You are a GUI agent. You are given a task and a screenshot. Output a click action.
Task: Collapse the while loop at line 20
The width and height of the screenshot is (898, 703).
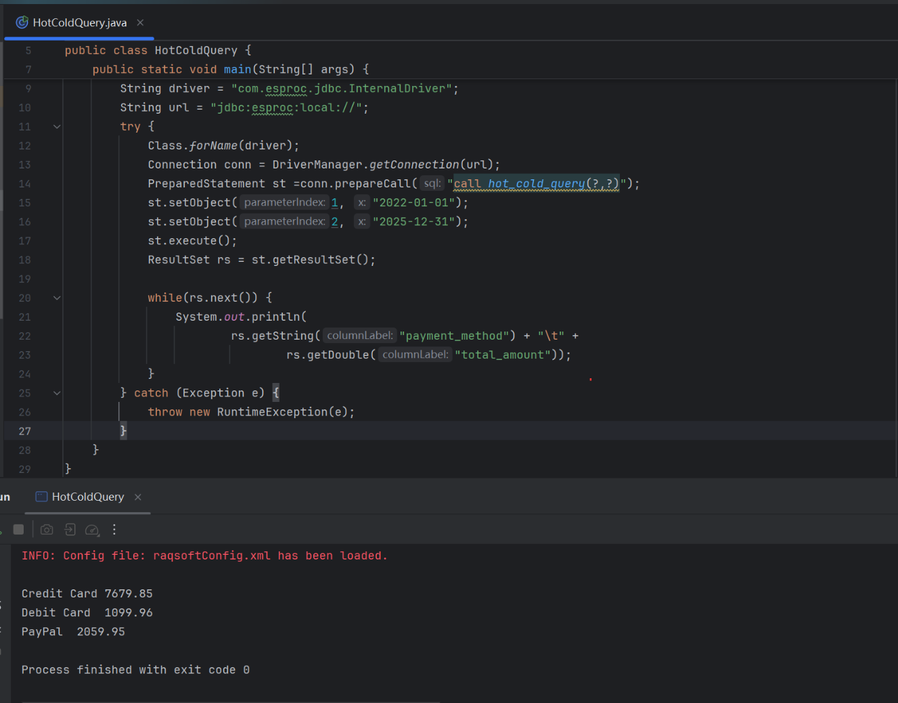pos(57,298)
